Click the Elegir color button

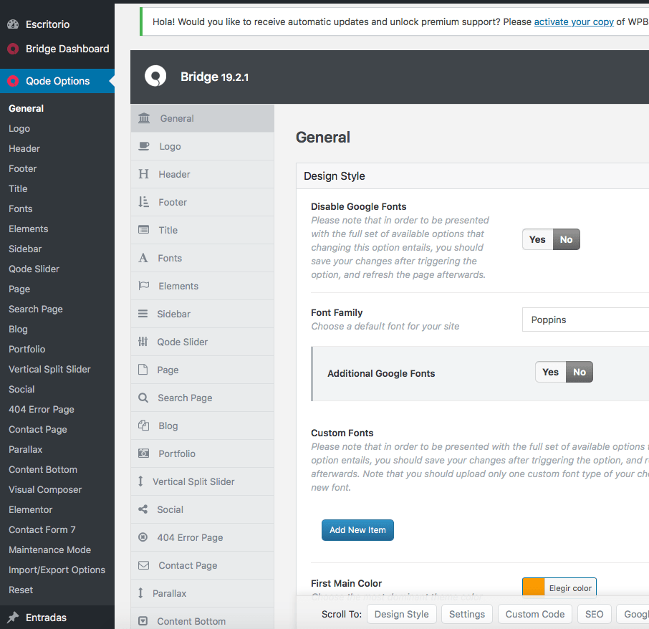coord(570,588)
